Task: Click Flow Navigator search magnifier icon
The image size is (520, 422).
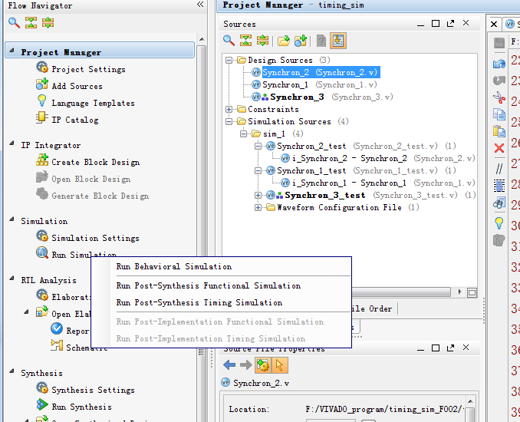Action: pos(14,22)
